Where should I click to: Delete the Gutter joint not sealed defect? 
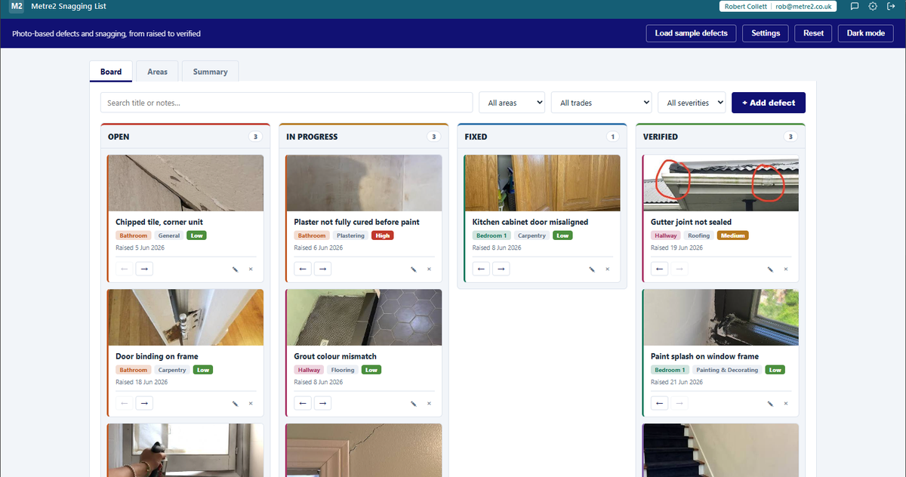coord(785,269)
